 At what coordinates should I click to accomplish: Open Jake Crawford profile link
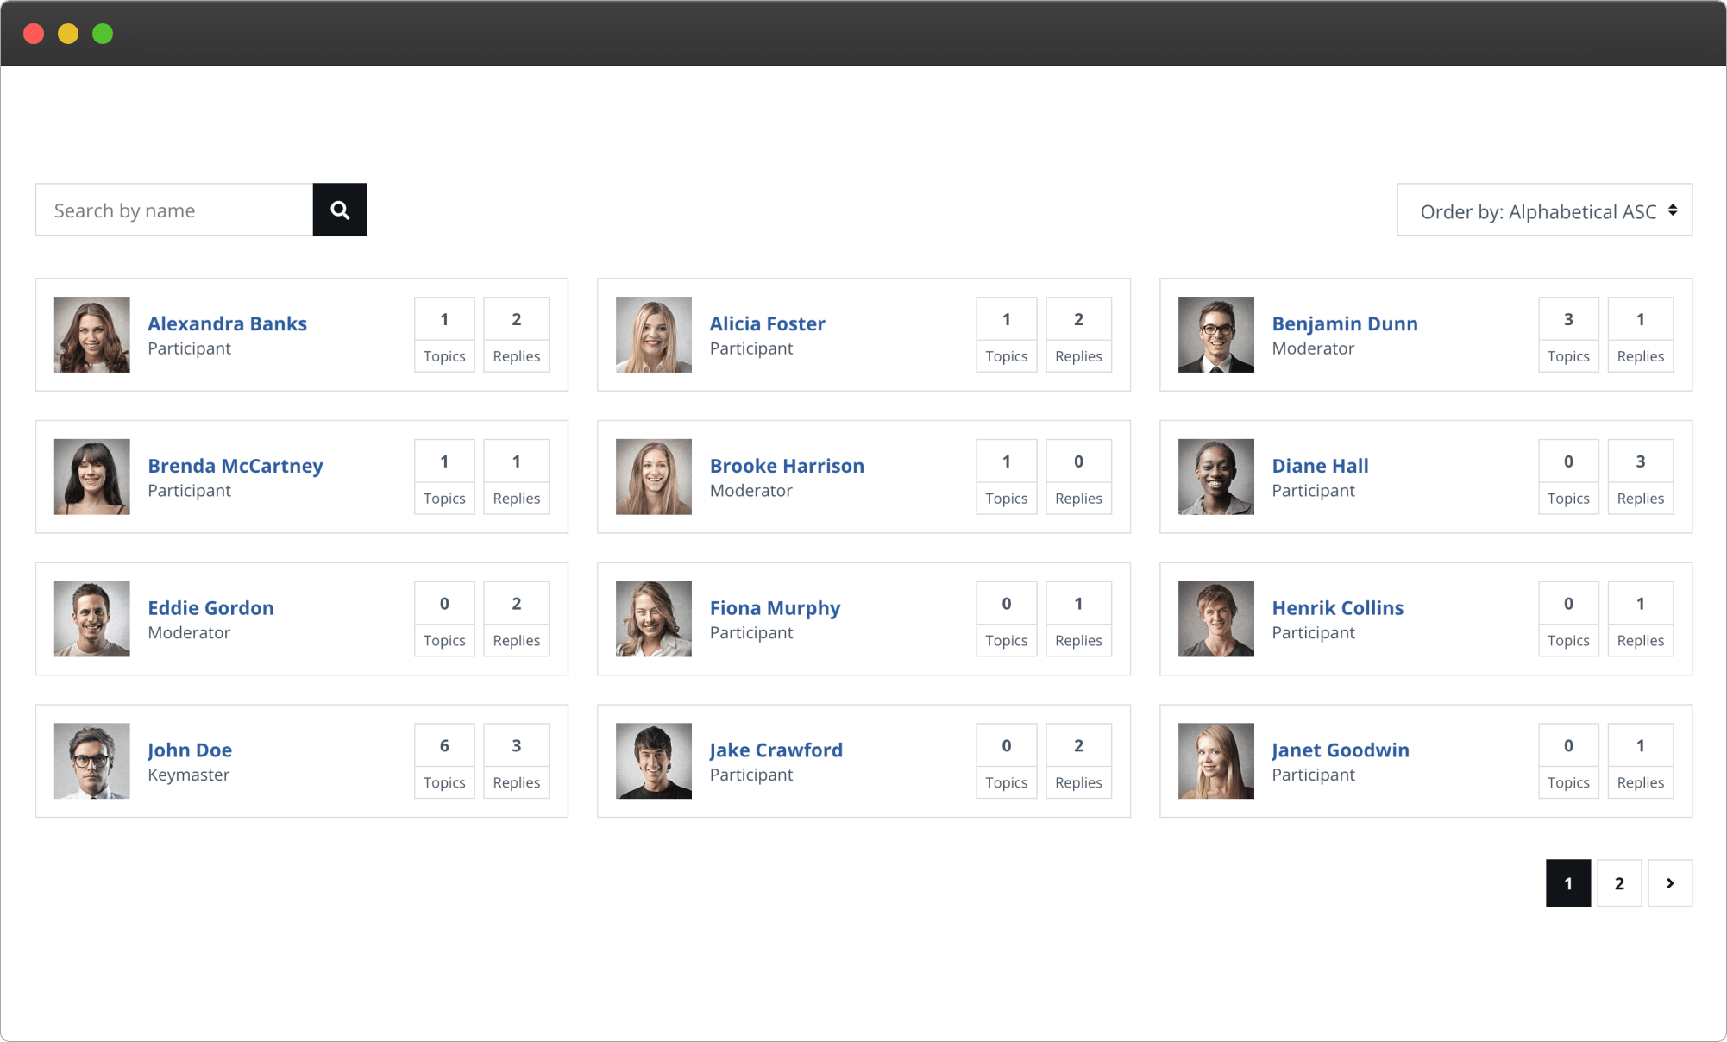click(x=776, y=750)
